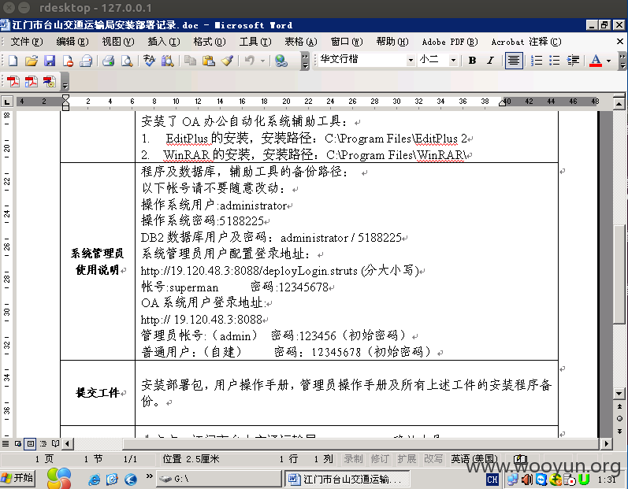628x489 pixels.
Task: Convert to Adobe PDF
Action: click(x=13, y=82)
